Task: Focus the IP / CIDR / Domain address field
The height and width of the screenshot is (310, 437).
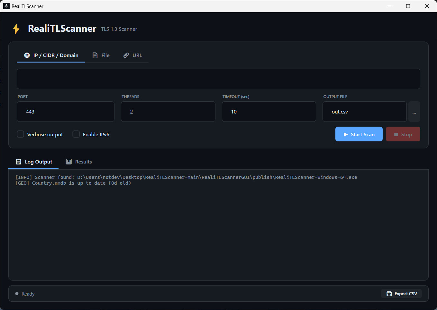Action: (x=218, y=79)
